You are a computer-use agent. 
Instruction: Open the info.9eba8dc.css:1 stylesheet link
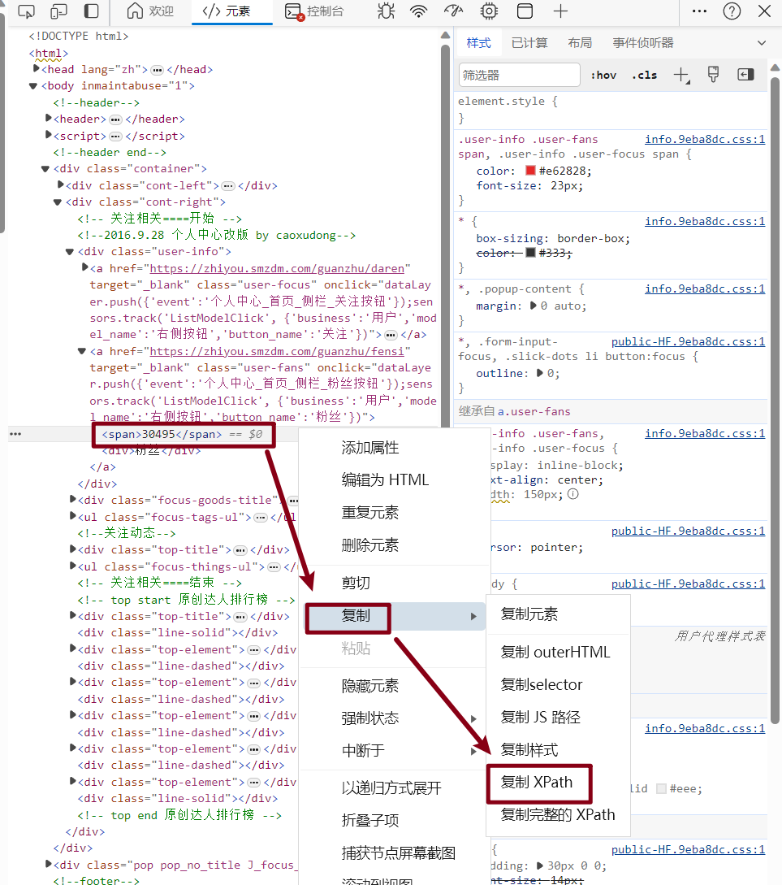click(x=704, y=139)
